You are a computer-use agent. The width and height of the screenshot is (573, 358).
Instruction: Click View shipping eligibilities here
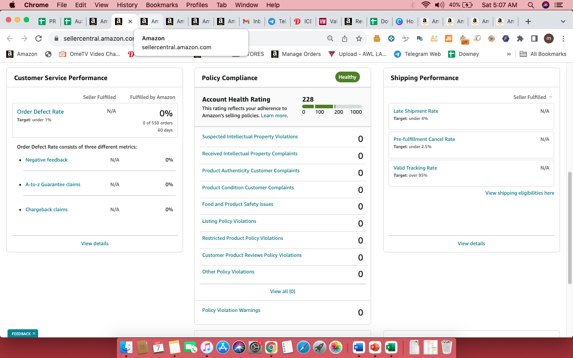coord(520,193)
